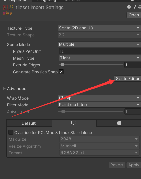Click the Pixels Per Unit label
Image resolution: width=141 pixels, height=179 pixels.
coord(27,51)
